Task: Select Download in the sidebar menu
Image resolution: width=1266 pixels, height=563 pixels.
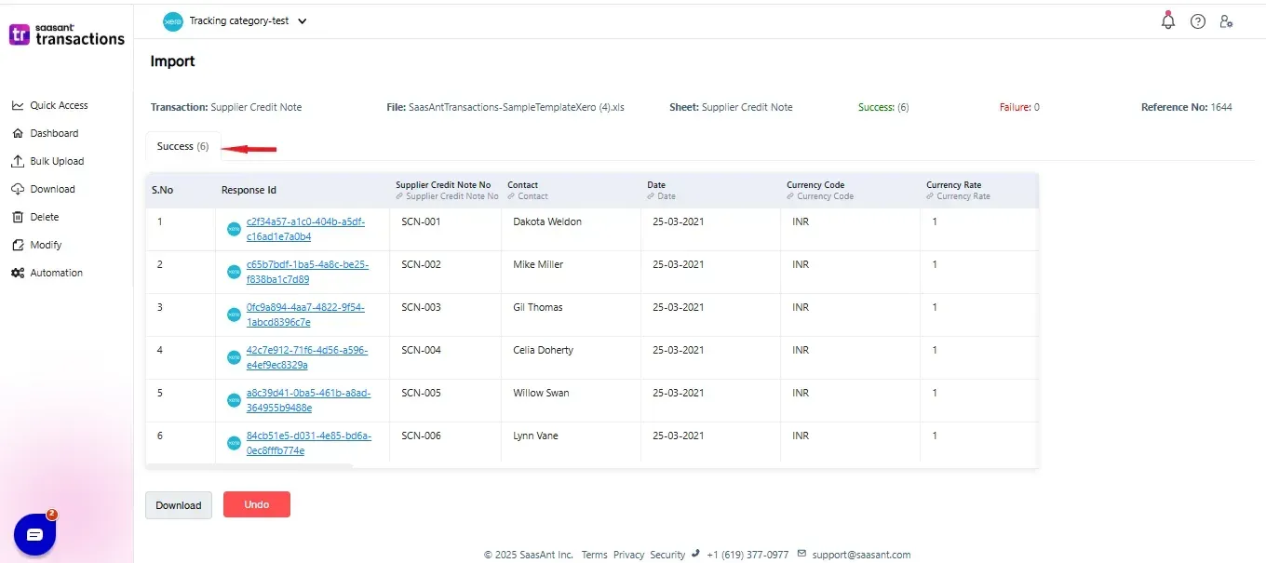Action: pyautogui.click(x=52, y=189)
